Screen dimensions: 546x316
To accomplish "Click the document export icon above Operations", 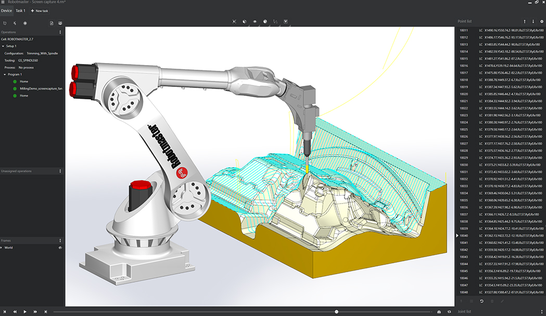I will (x=52, y=23).
